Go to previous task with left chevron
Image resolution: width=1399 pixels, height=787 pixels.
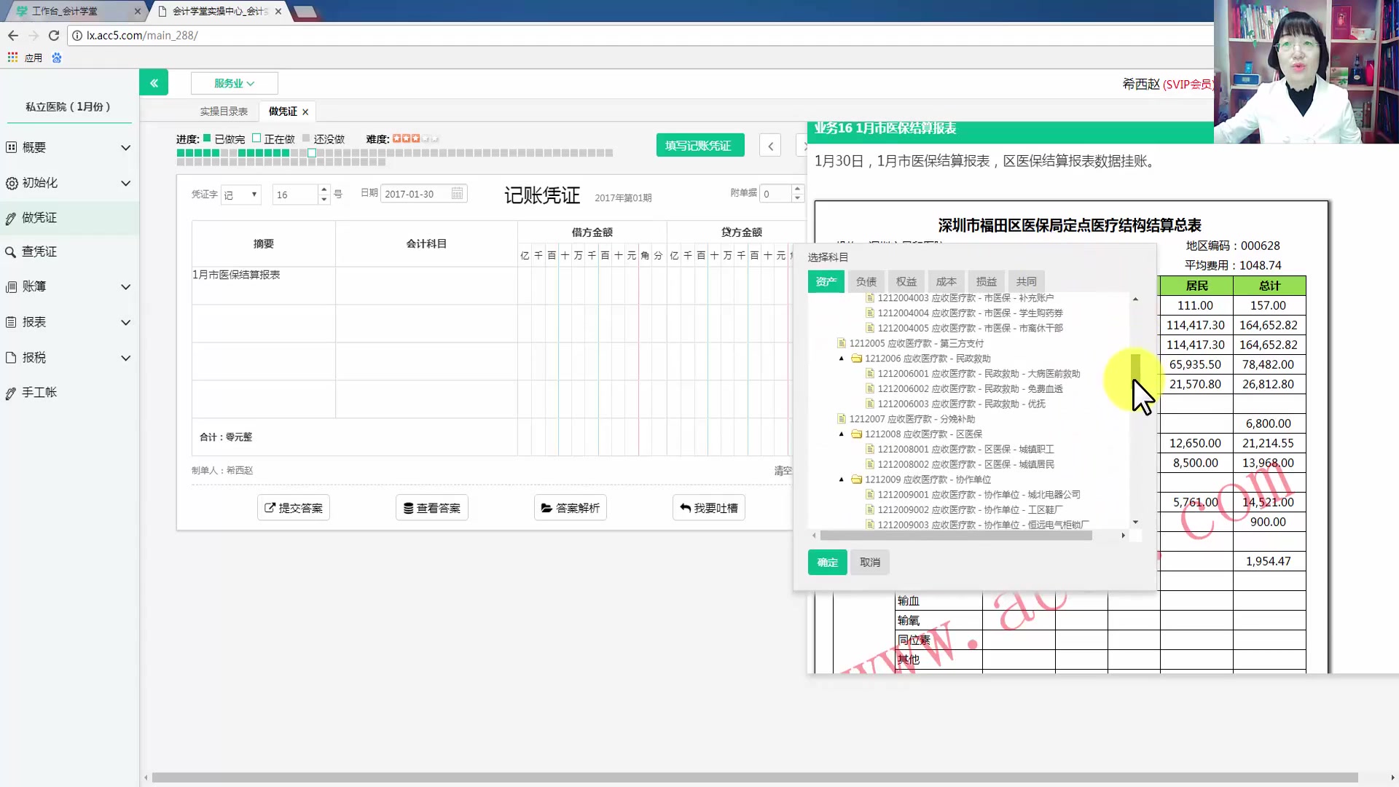[x=770, y=146]
